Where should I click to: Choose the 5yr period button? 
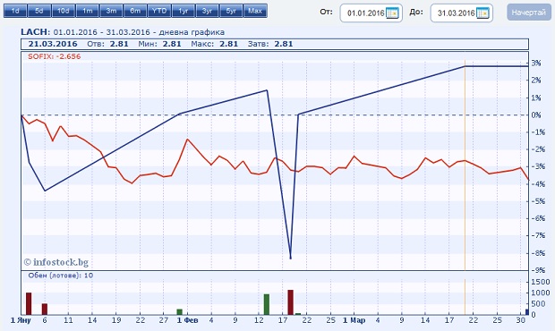[x=231, y=11]
